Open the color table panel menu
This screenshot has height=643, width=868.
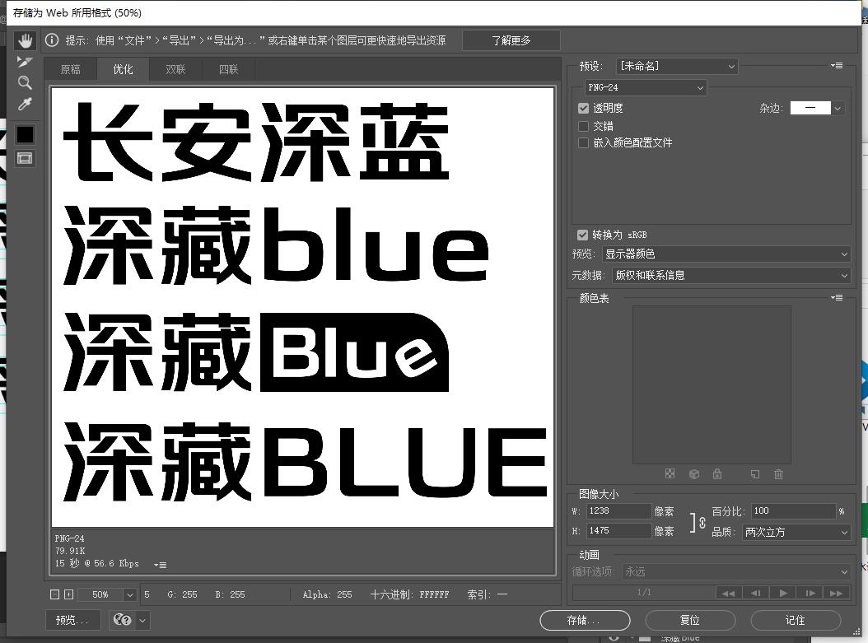tap(837, 298)
